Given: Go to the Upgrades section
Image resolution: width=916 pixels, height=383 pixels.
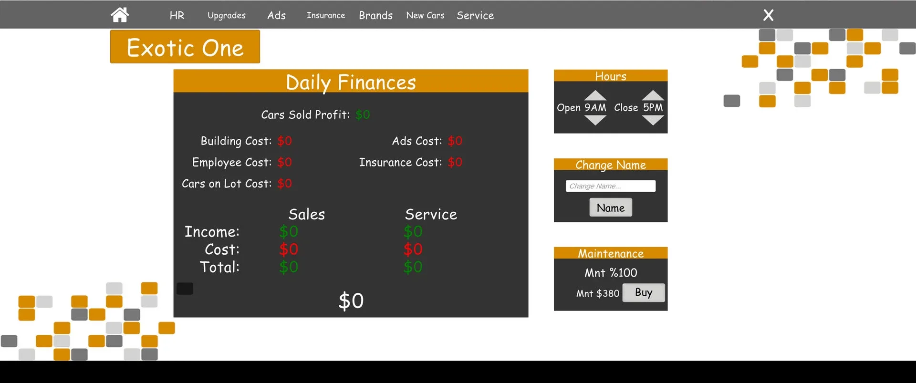Looking at the screenshot, I should pos(227,15).
